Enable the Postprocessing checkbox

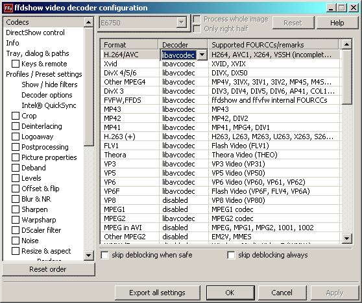coord(16,147)
